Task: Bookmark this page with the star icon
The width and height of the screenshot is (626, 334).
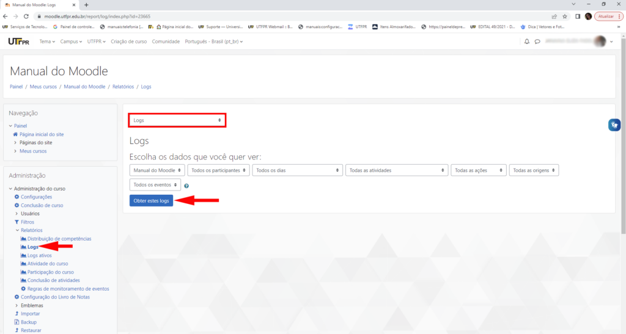Action: pyautogui.click(x=564, y=16)
